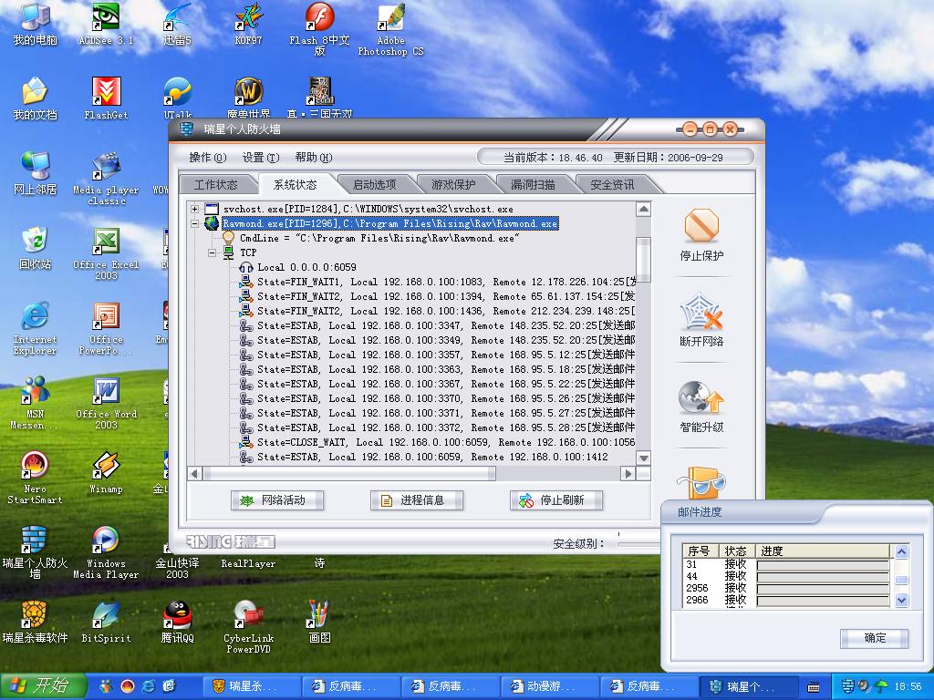Click the taskbar item 瑞星杀...
Image resolution: width=934 pixels, height=700 pixels.
click(x=250, y=686)
